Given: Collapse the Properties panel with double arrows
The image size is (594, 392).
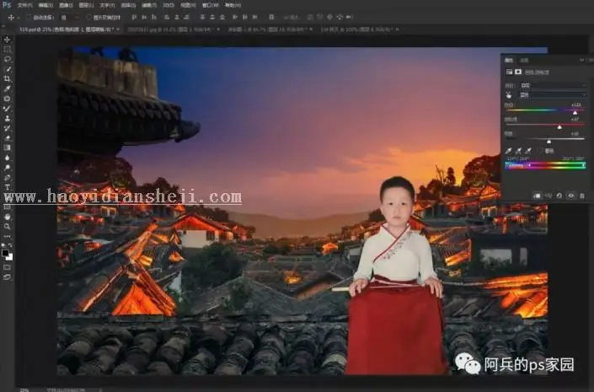Looking at the screenshot, I should coord(582,60).
